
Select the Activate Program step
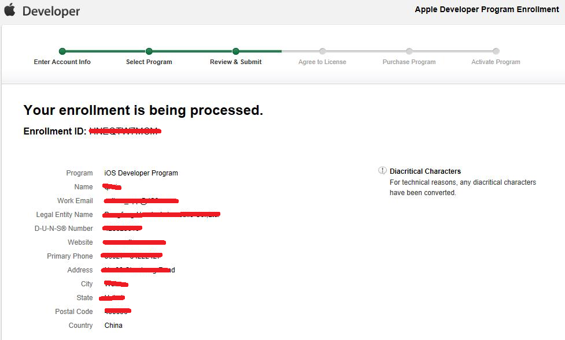point(496,62)
